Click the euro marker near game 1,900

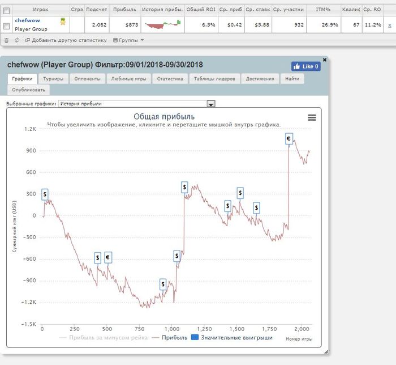tap(289, 139)
